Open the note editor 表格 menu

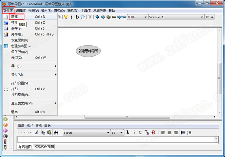point(39,126)
